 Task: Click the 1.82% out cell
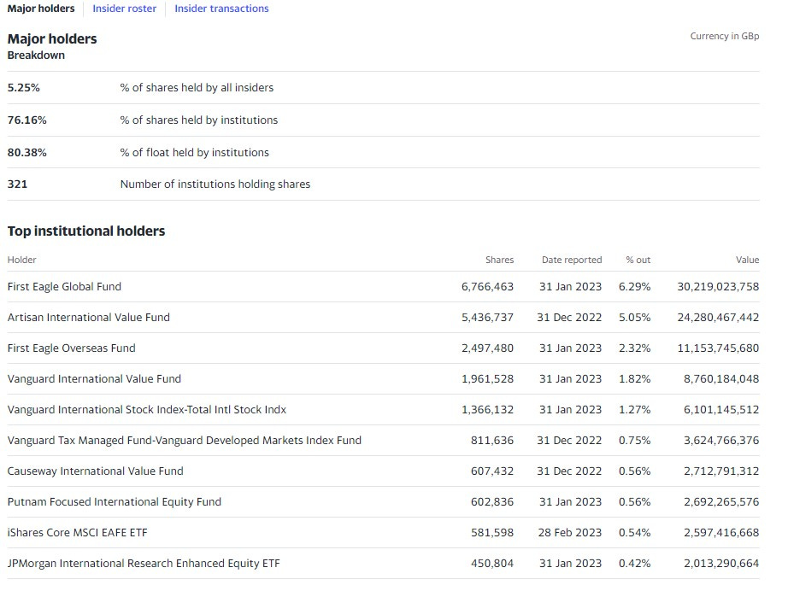[x=635, y=378]
